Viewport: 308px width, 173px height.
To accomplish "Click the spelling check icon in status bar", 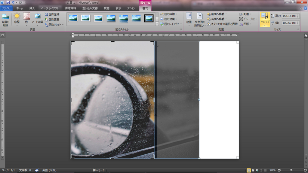I will tap(37, 170).
